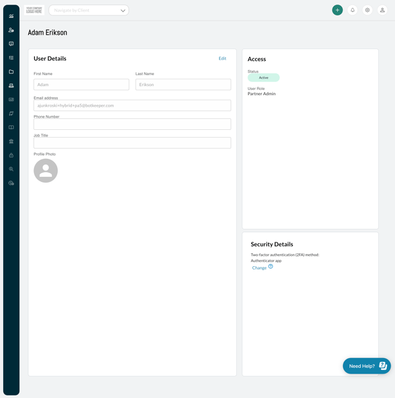The image size is (395, 398).
Task: Click the Last Name field
Action: pyautogui.click(x=183, y=84)
